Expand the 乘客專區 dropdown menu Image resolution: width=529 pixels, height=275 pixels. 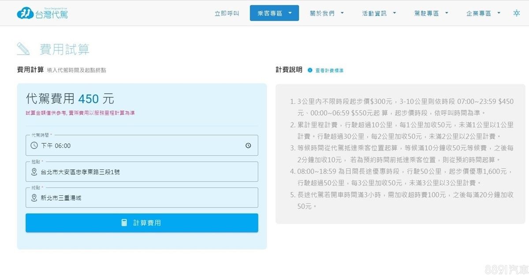click(x=274, y=13)
